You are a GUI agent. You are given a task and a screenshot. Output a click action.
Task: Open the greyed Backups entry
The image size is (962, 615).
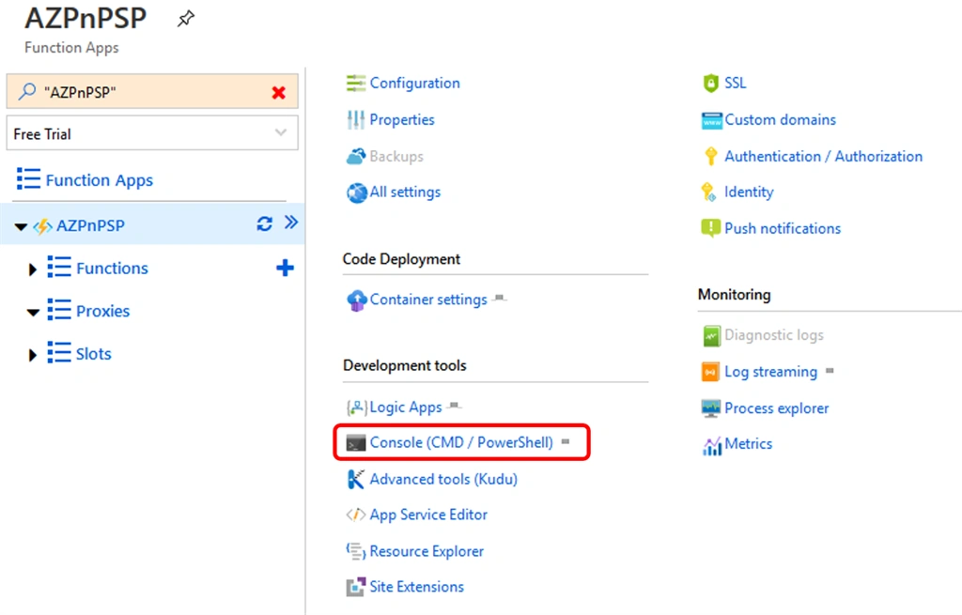pos(396,157)
